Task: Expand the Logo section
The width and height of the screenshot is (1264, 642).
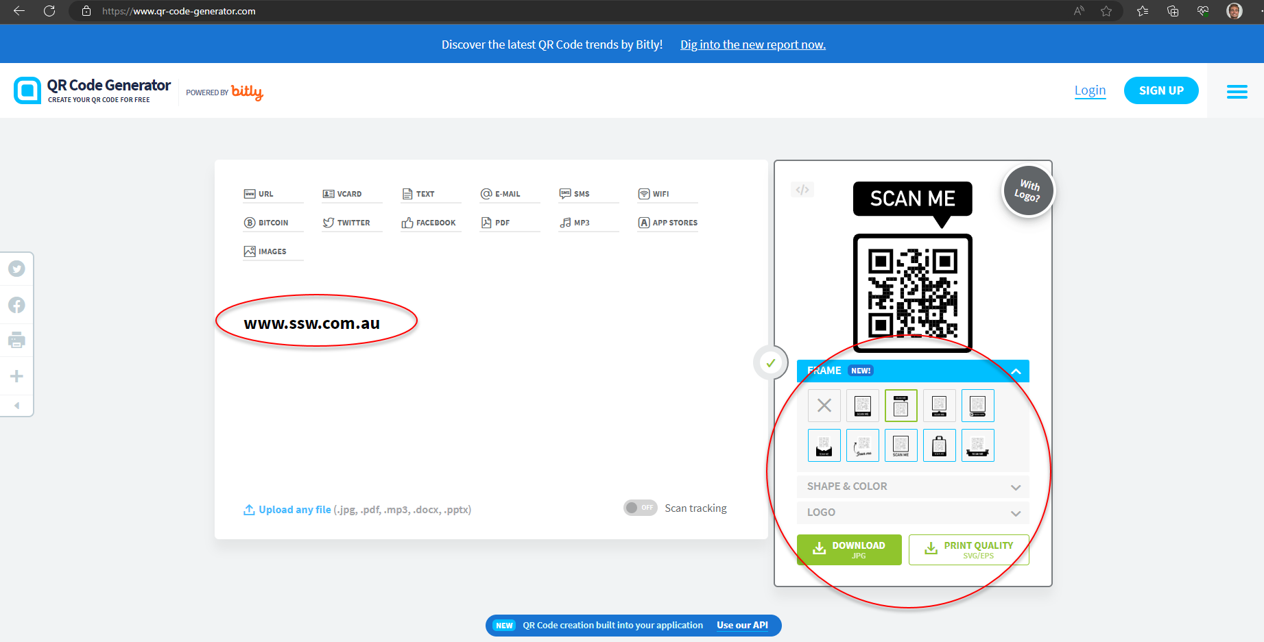Action: [912, 513]
